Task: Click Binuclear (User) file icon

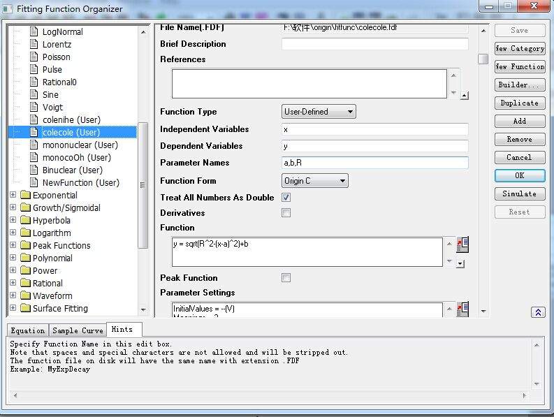Action: 34,170
